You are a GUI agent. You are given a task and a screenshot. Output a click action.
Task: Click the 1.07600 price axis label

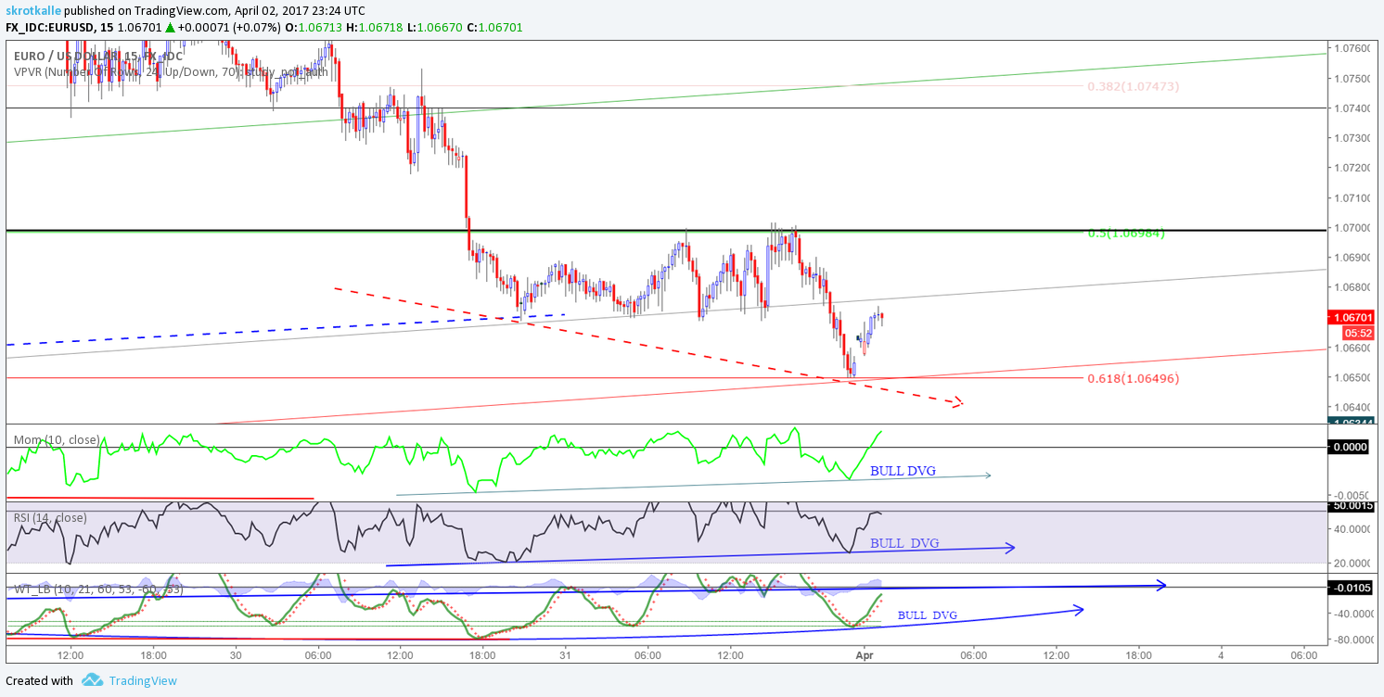[1352, 48]
